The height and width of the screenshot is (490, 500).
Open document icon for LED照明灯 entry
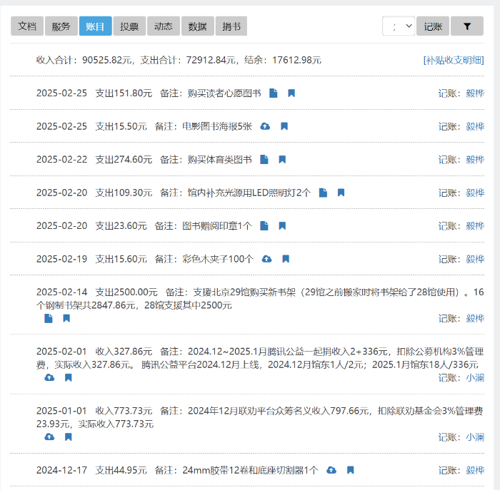323,193
